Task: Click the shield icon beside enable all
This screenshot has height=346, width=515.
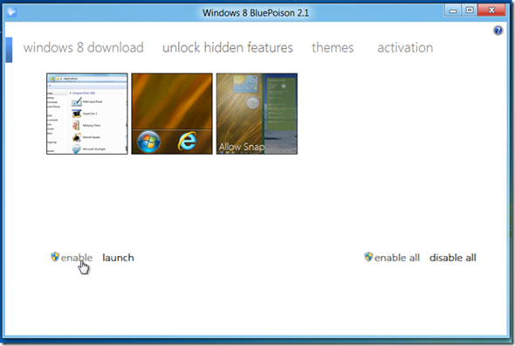Action: click(368, 257)
